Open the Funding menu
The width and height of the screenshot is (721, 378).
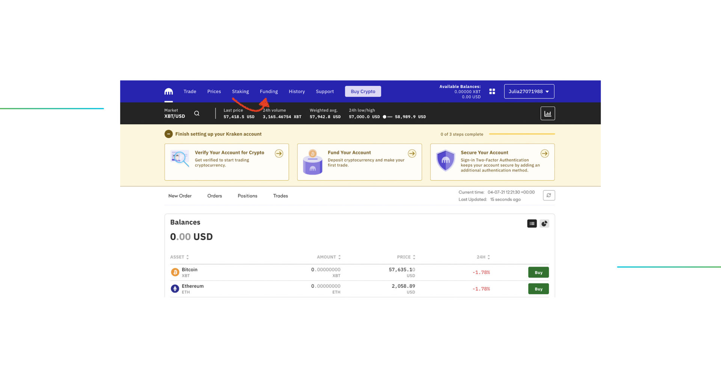click(268, 91)
